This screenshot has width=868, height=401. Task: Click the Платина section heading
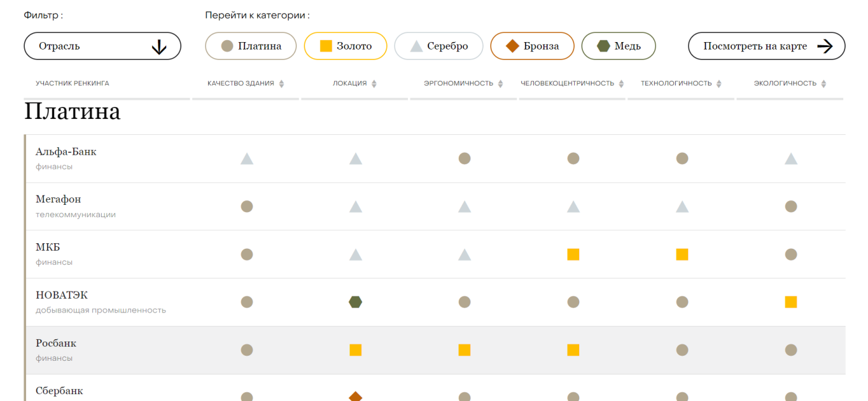pyautogui.click(x=72, y=111)
